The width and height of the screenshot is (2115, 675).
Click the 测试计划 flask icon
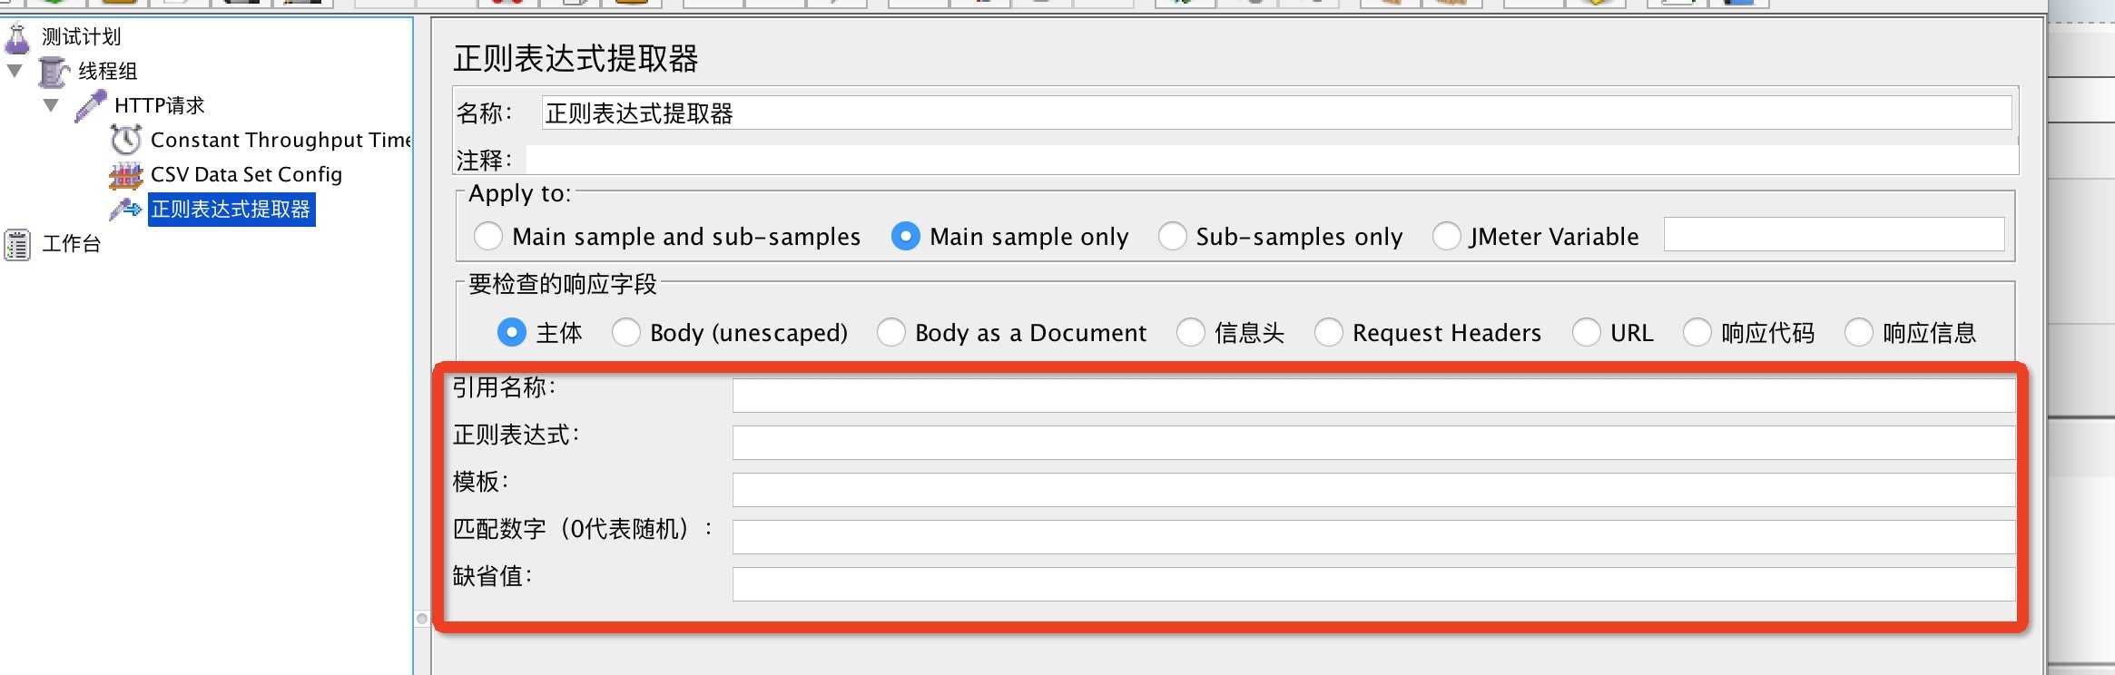point(17,38)
